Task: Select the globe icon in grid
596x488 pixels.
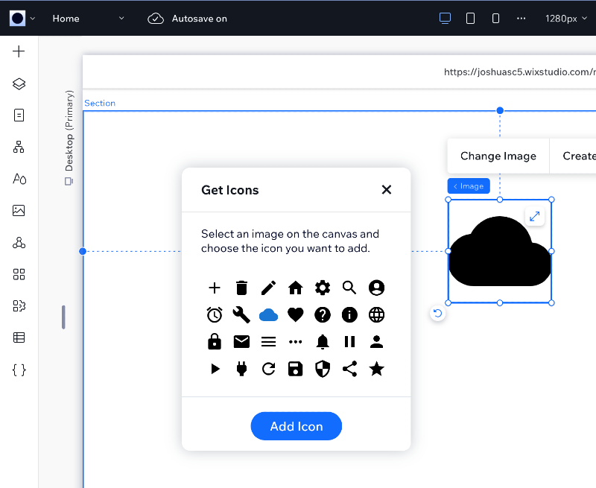Action: 376,314
